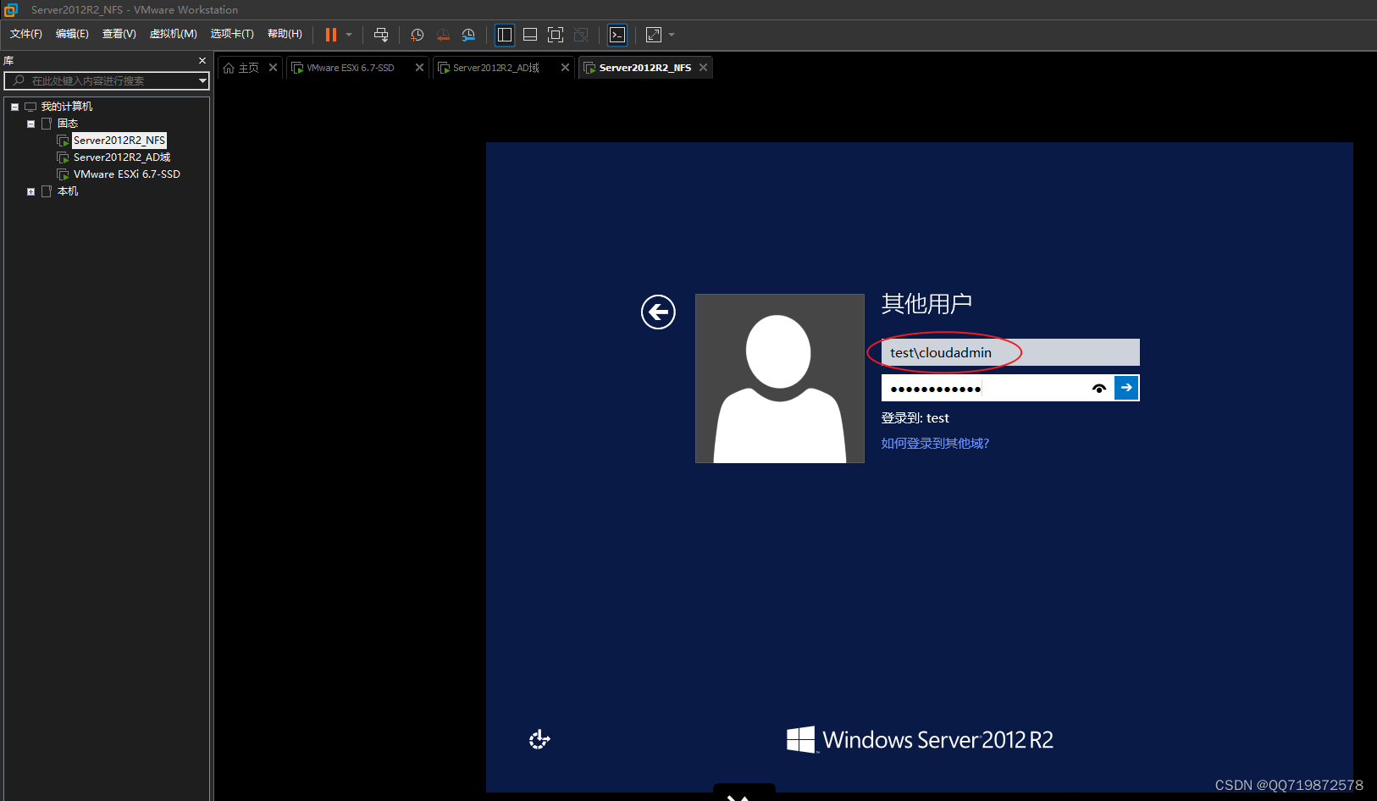
Task: Close the 主页 home tab
Action: 273,68
